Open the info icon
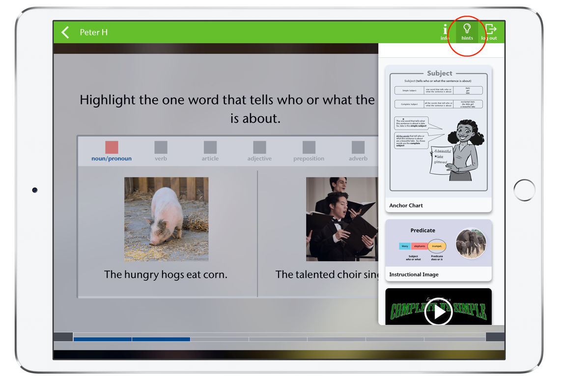This screenshot has height=376, width=561. [445, 32]
